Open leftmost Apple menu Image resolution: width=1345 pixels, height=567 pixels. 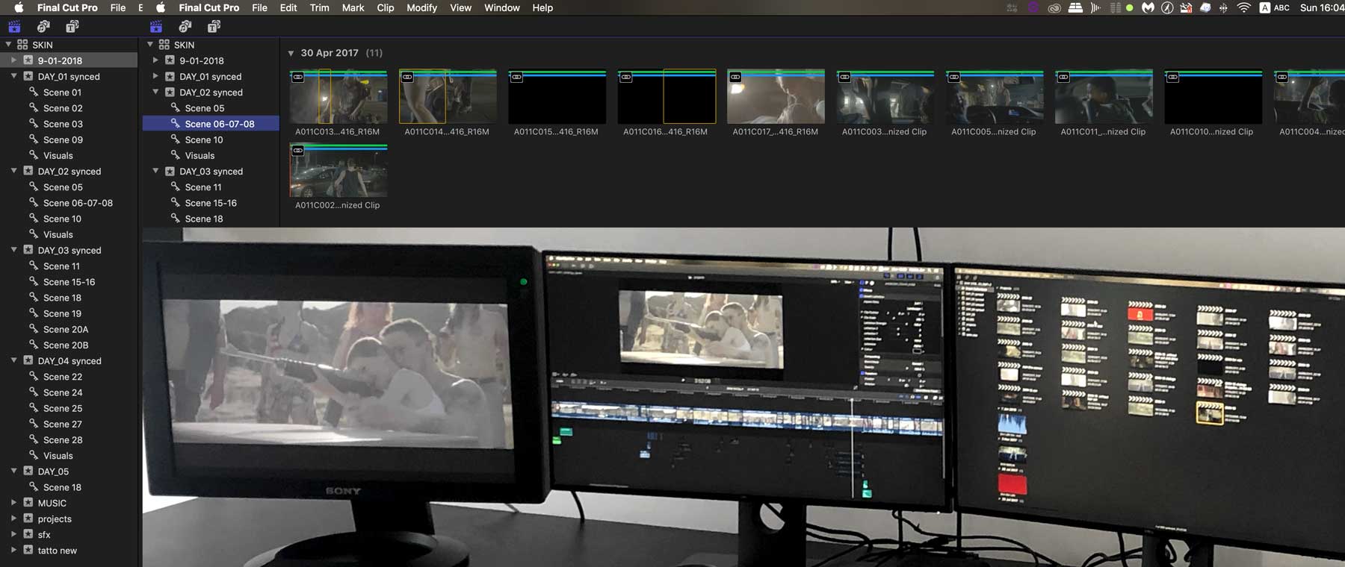pos(19,7)
